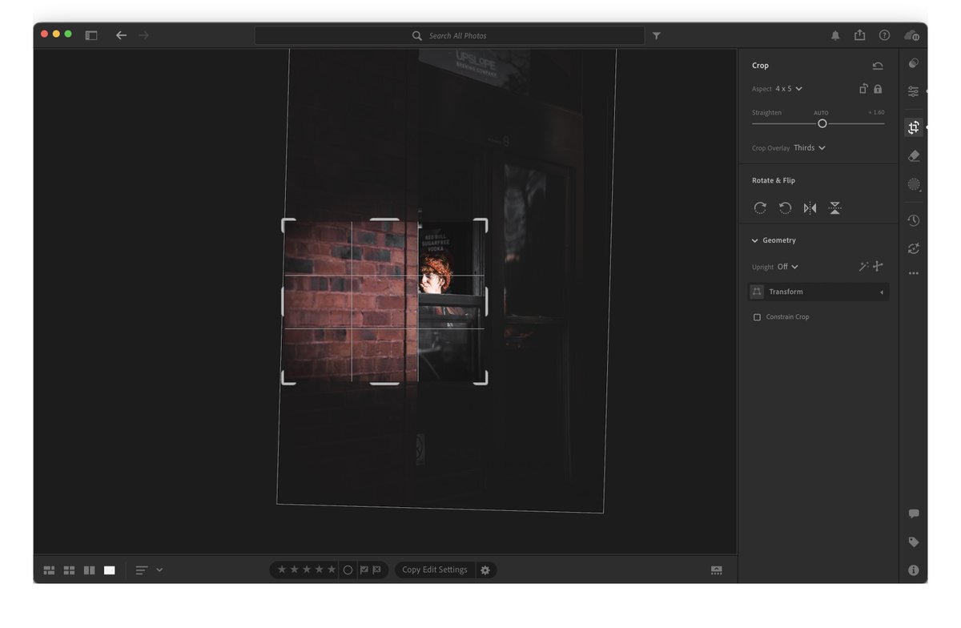
Task: Click Copy Edit Settings
Action: pyautogui.click(x=435, y=570)
